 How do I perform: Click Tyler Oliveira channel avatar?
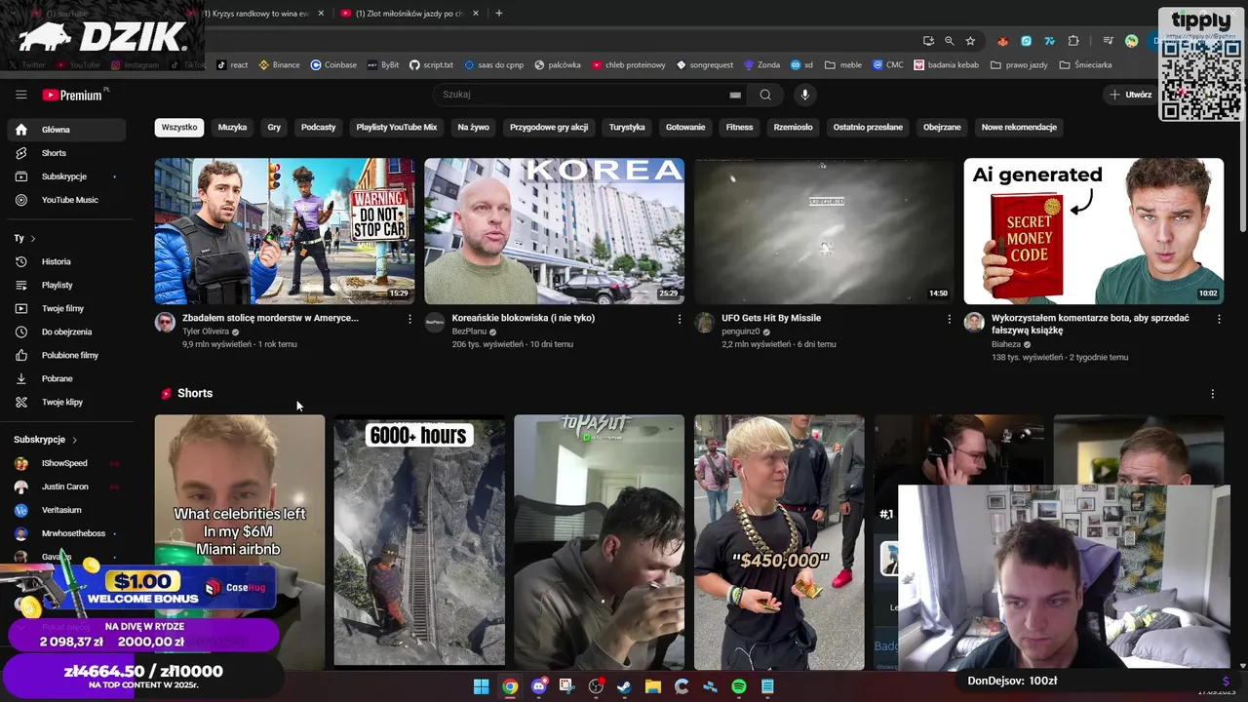pyautogui.click(x=165, y=323)
